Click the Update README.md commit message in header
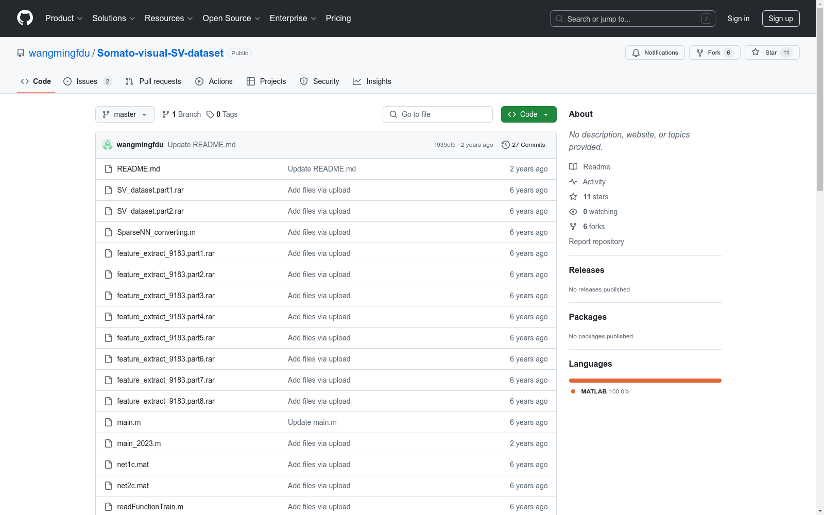 click(201, 145)
